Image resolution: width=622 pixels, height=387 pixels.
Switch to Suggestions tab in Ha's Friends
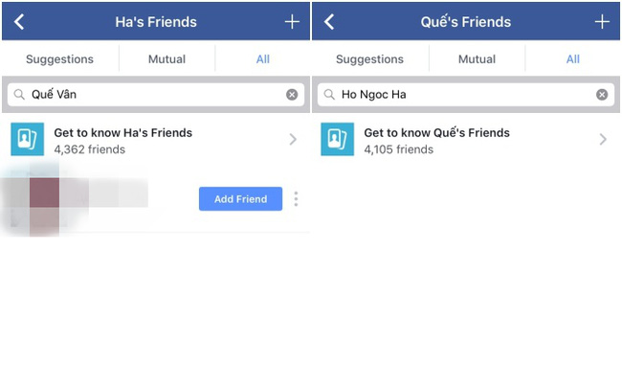(60, 59)
